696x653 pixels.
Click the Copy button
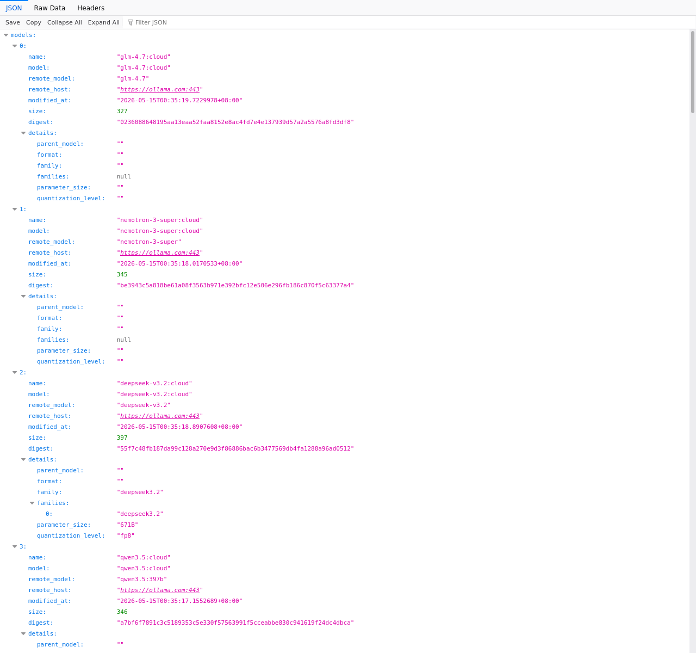[34, 22]
